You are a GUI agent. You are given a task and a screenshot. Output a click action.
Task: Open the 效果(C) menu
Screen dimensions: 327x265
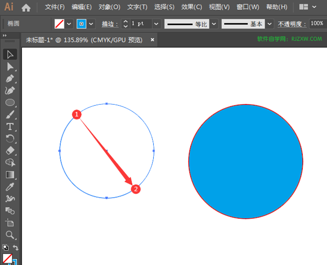tap(192, 7)
